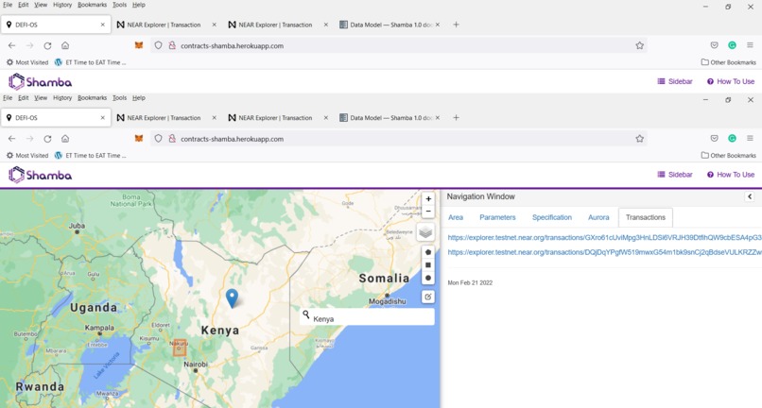Focus the map search field containing Kenya
The width and height of the screenshot is (762, 408).
[367, 316]
